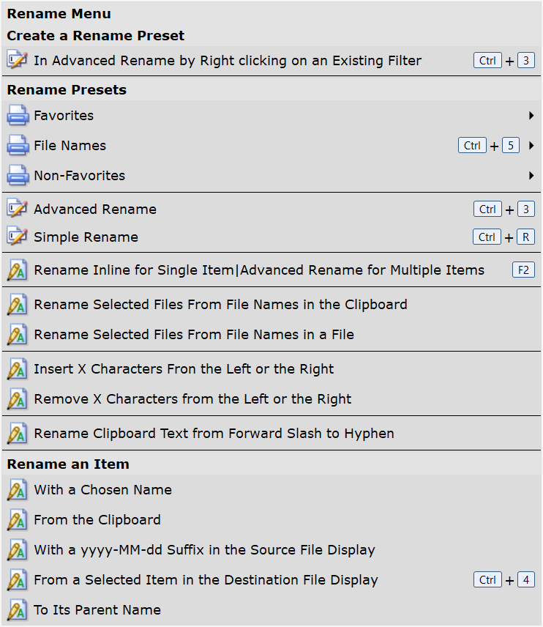The image size is (543, 627).
Task: Open Advanced Rename menu entry
Action: click(x=95, y=209)
